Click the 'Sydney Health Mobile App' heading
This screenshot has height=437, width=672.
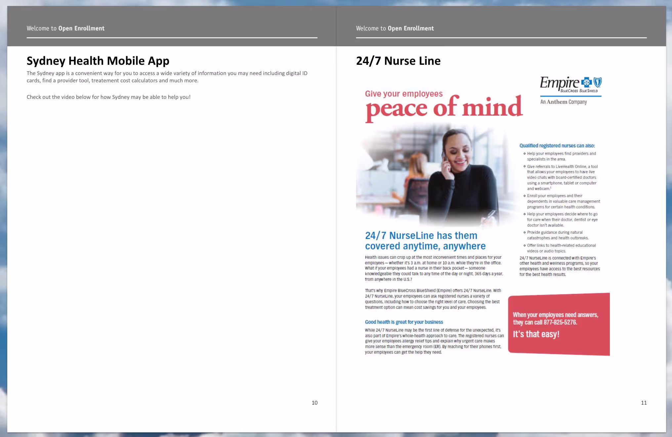[98, 61]
